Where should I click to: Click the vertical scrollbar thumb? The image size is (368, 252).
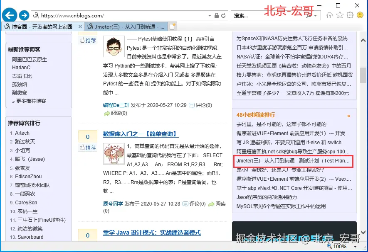363,75
